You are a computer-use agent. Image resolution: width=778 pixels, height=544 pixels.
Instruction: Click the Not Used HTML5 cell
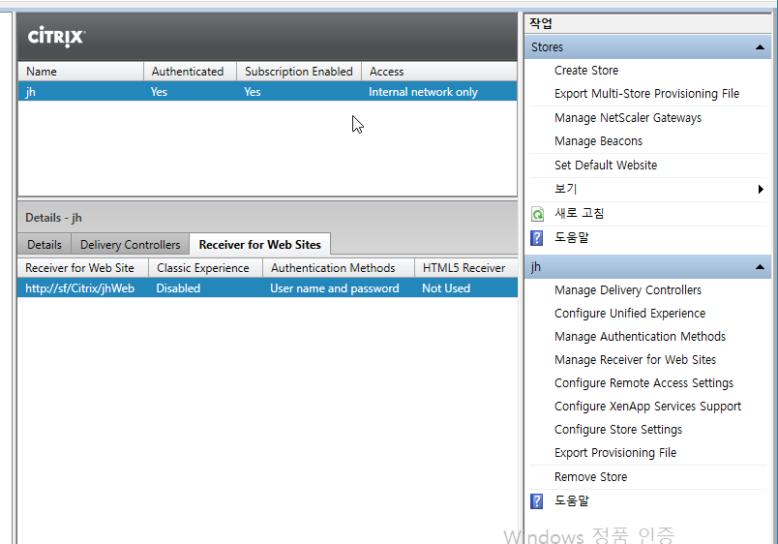(x=445, y=288)
